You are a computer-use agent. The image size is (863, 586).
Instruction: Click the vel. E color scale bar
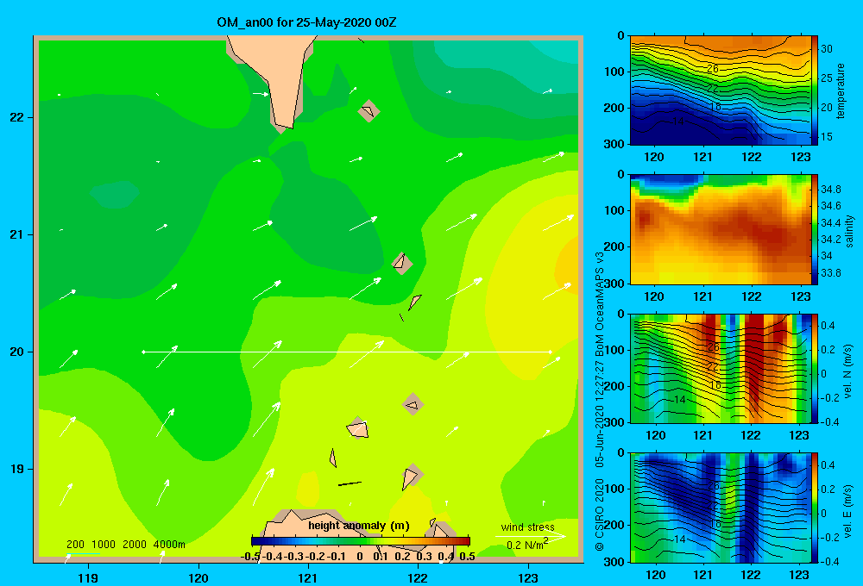point(815,508)
